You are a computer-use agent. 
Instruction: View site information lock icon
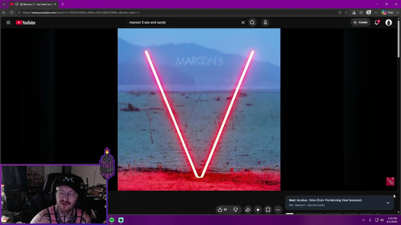pos(19,12)
